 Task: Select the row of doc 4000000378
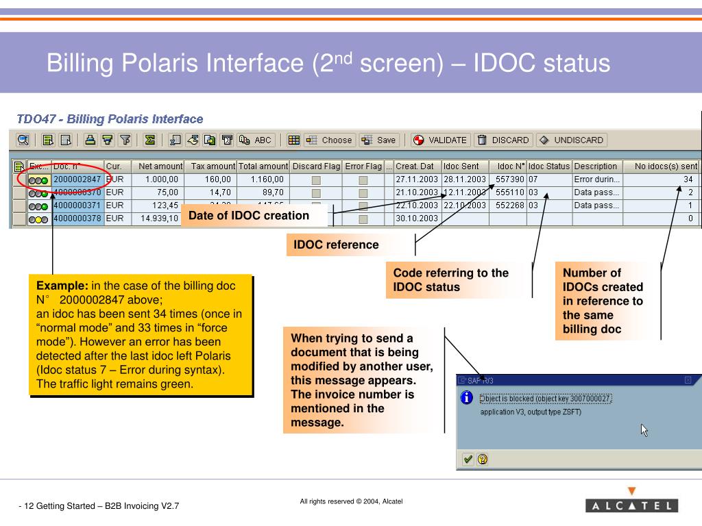click(x=19, y=218)
